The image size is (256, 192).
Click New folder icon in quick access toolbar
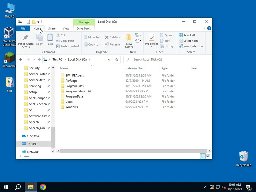coord(34,22)
